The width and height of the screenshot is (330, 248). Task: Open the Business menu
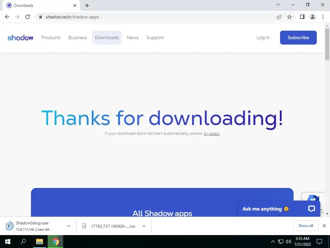78,37
